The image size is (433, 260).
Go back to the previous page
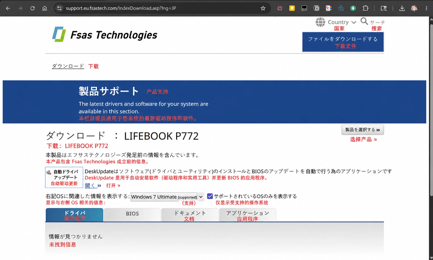(x=8, y=8)
